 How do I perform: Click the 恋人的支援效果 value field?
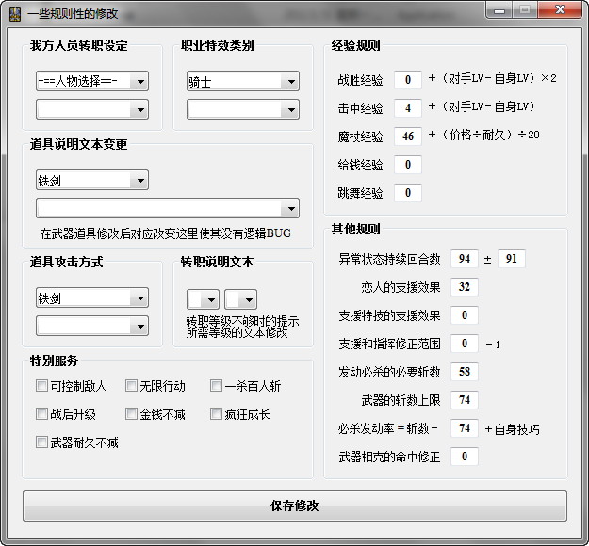[465, 287]
